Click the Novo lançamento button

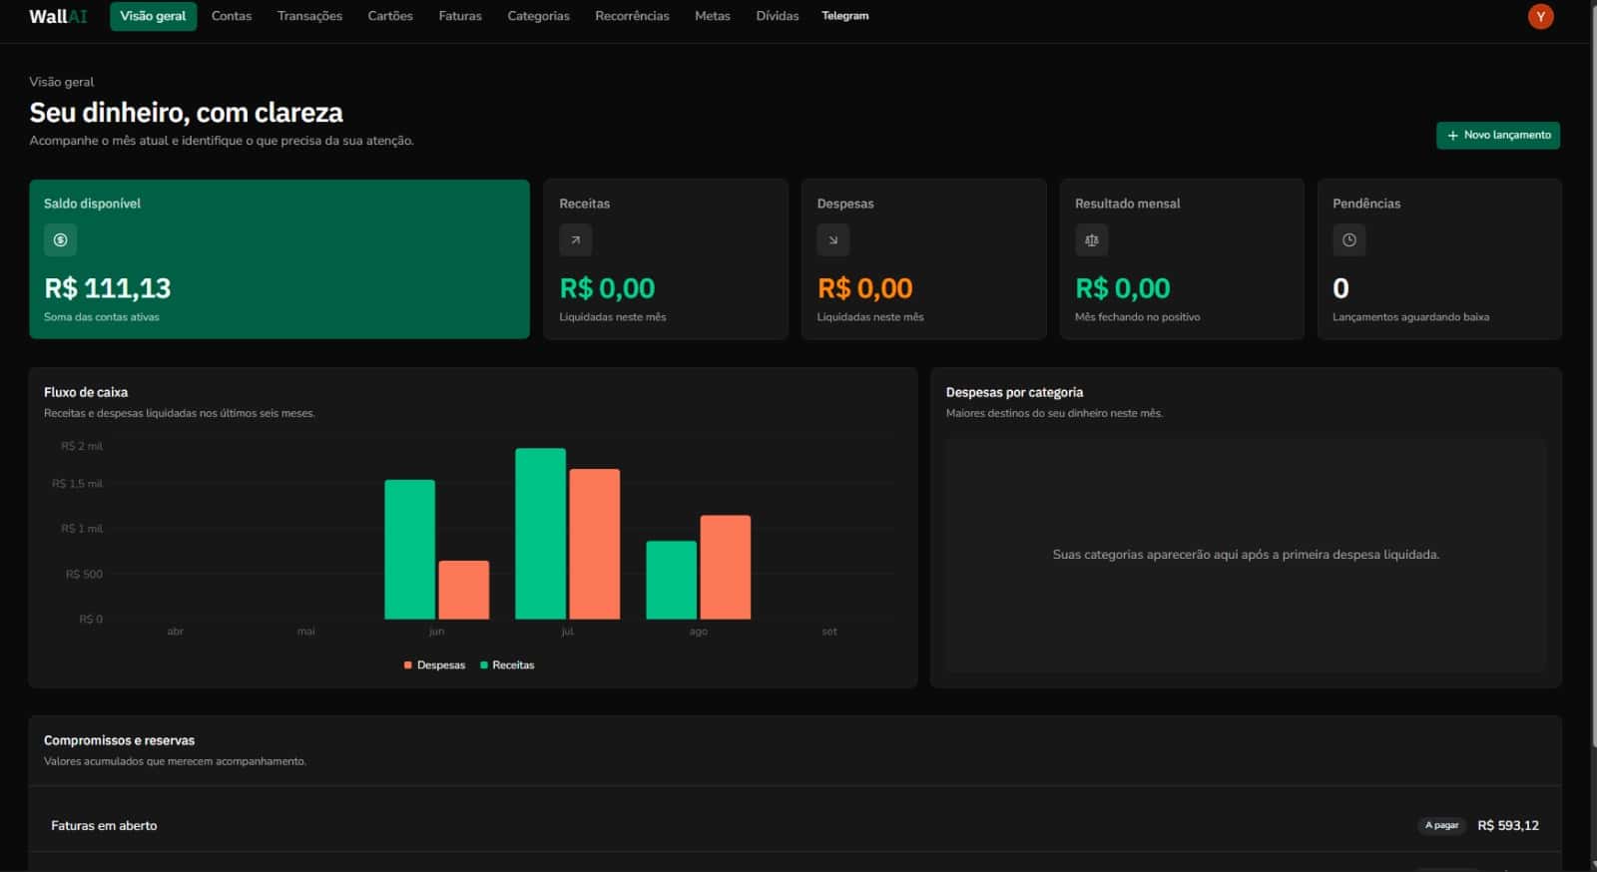click(x=1497, y=135)
